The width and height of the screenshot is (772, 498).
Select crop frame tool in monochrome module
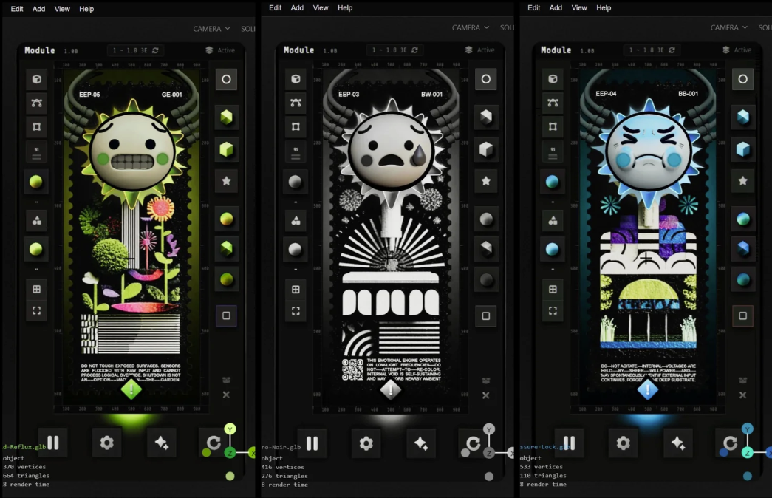click(x=296, y=126)
